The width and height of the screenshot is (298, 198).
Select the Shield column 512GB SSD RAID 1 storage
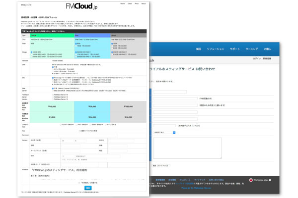tap(112, 54)
